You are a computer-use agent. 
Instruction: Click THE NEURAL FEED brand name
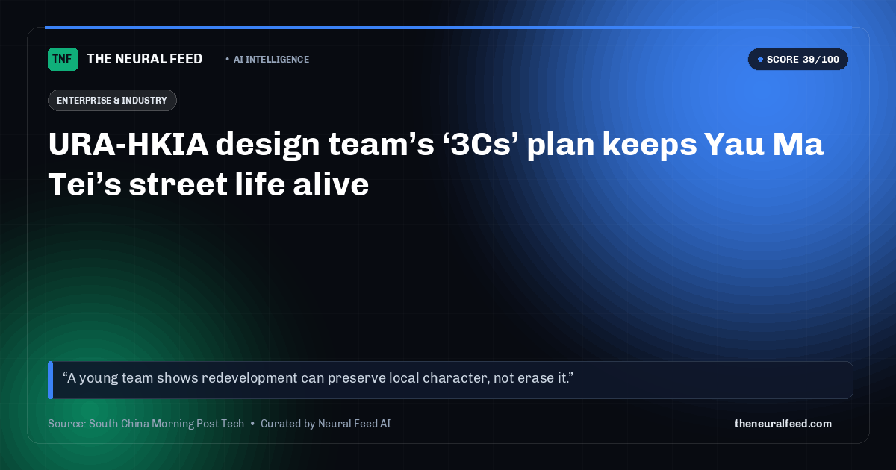tap(145, 59)
